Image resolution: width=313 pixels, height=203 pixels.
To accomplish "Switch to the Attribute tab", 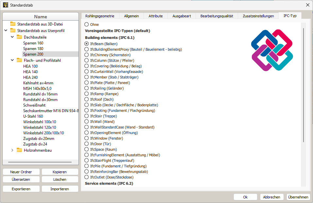I will pos(155,15).
